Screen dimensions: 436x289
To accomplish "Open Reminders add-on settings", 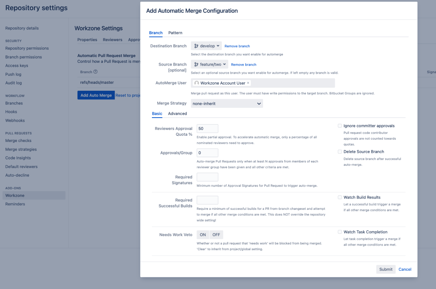I will 15,204.
